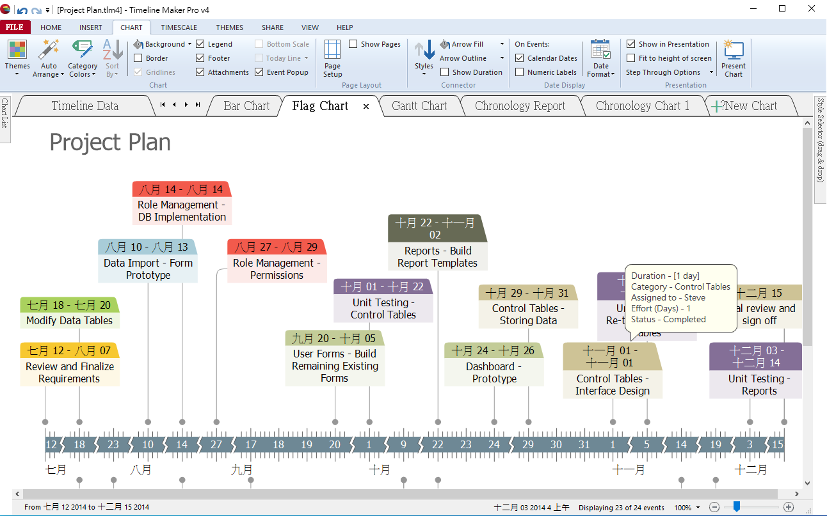Create a chart via New Chart tab

(750, 106)
